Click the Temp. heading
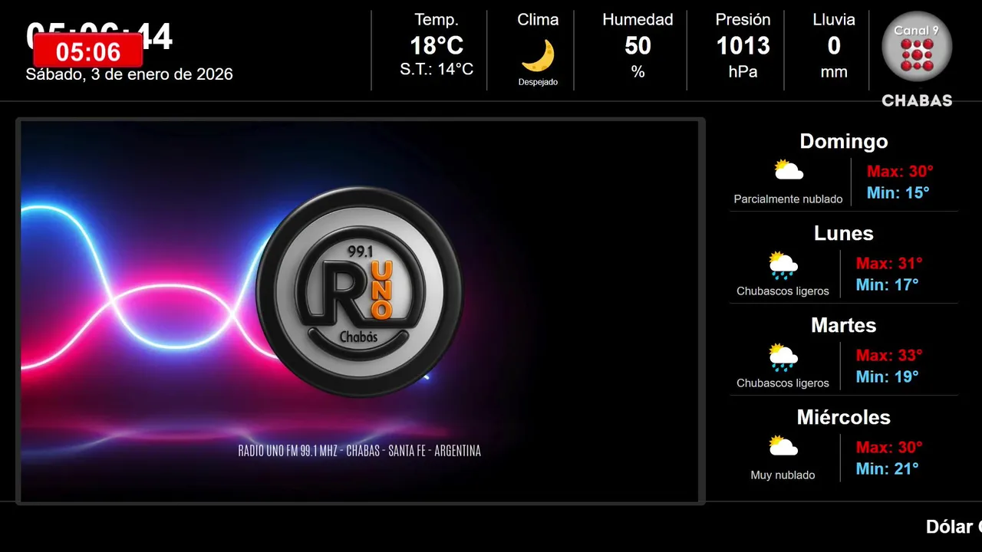982x552 pixels. [437, 20]
